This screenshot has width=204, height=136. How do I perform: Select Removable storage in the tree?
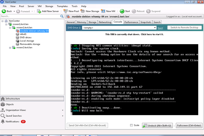tap(30, 44)
